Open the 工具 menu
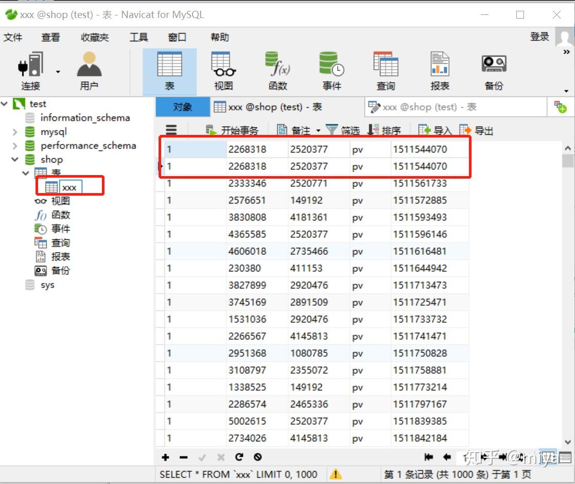Viewport: 575px width, 484px height. tap(138, 37)
